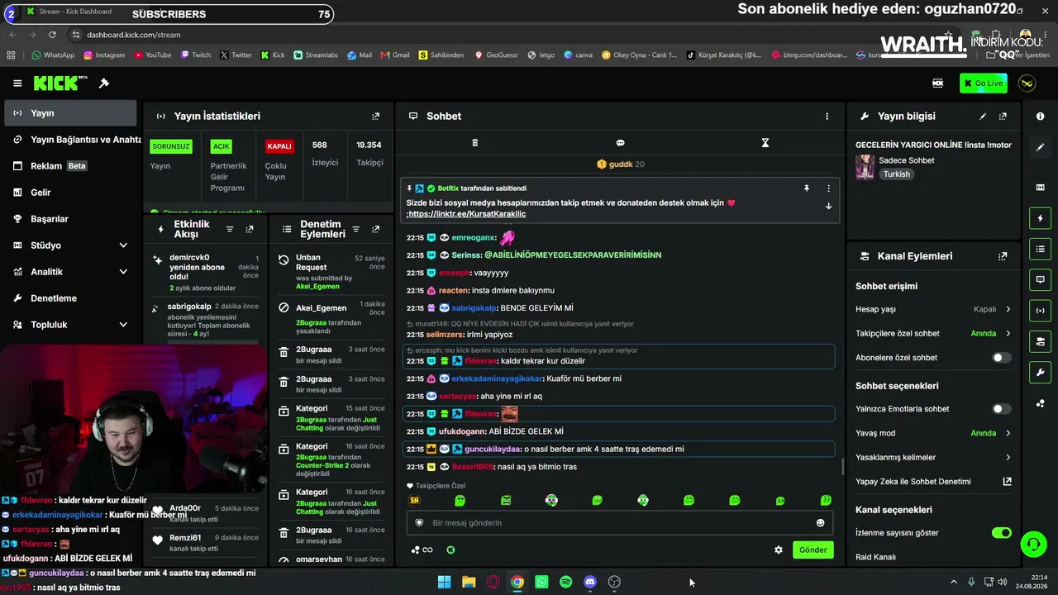This screenshot has width=1058, height=595.
Task: Reload the page in browser
Action: tap(52, 35)
